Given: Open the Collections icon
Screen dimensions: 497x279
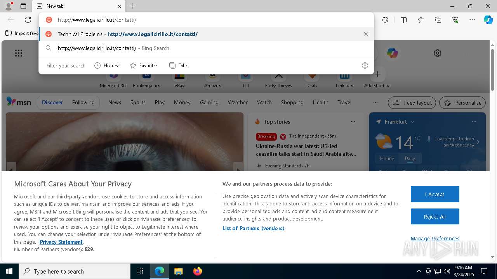Looking at the screenshot, I should pos(438,20).
